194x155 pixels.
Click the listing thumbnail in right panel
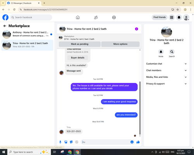pyautogui.click(x=166, y=32)
